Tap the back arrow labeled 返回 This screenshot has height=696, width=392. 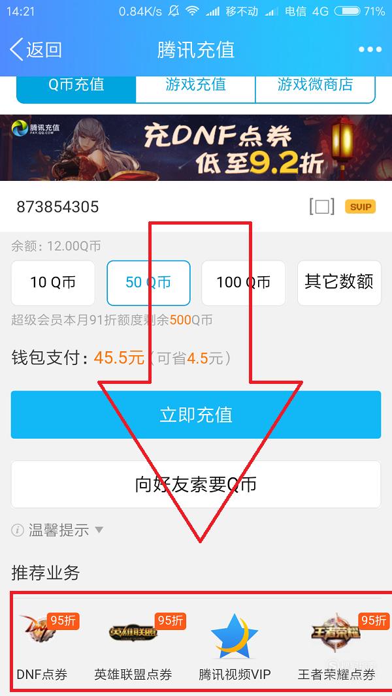coord(35,49)
